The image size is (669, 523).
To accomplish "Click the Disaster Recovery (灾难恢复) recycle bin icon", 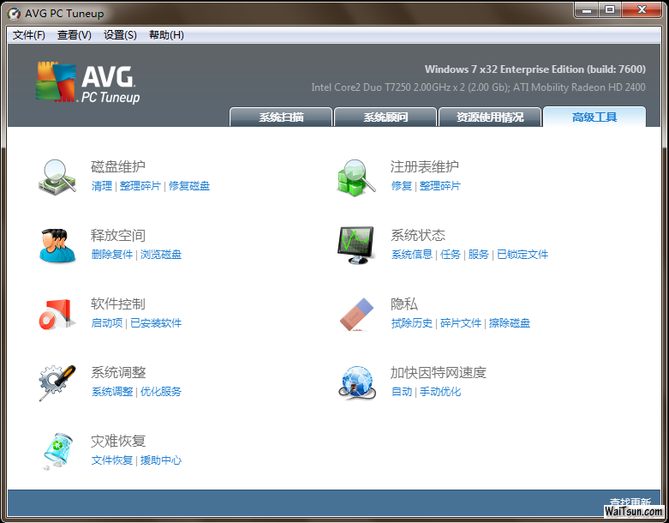I will click(57, 451).
